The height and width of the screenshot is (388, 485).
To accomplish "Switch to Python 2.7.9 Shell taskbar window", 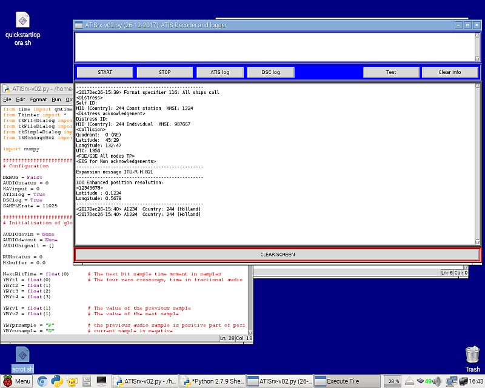I will [x=213, y=381].
